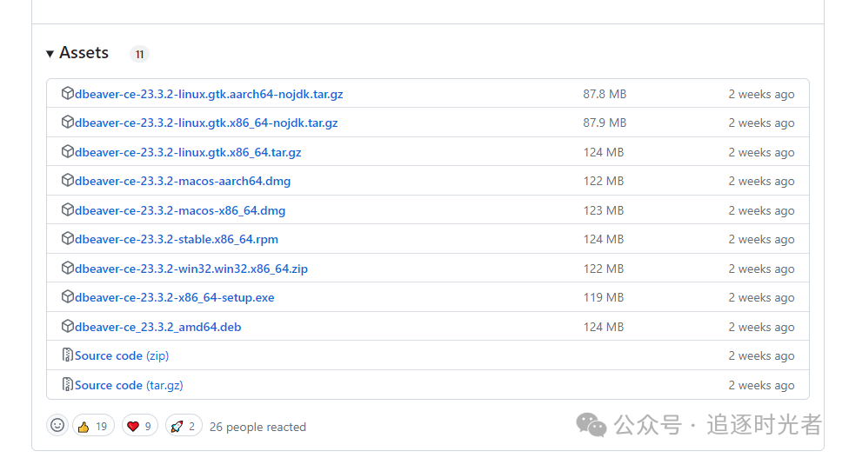Click the Assets count badge 11

[139, 54]
